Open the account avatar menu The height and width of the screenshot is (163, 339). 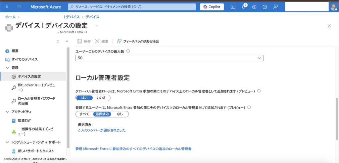[333, 7]
